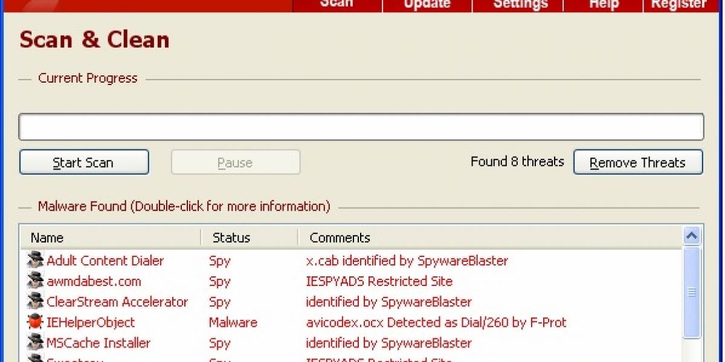Select the awmdabest.com entry
Screen dimensions: 725x362
(x=94, y=281)
